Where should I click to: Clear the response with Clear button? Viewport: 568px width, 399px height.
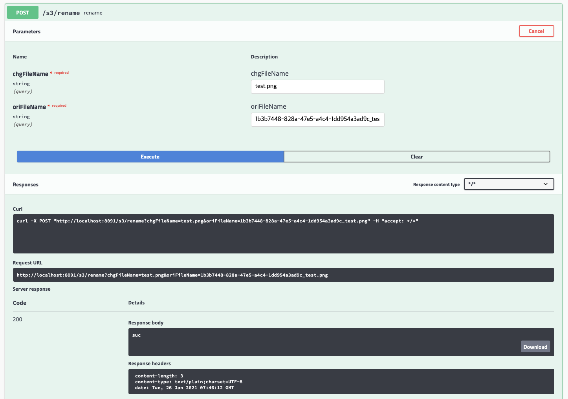tap(417, 157)
